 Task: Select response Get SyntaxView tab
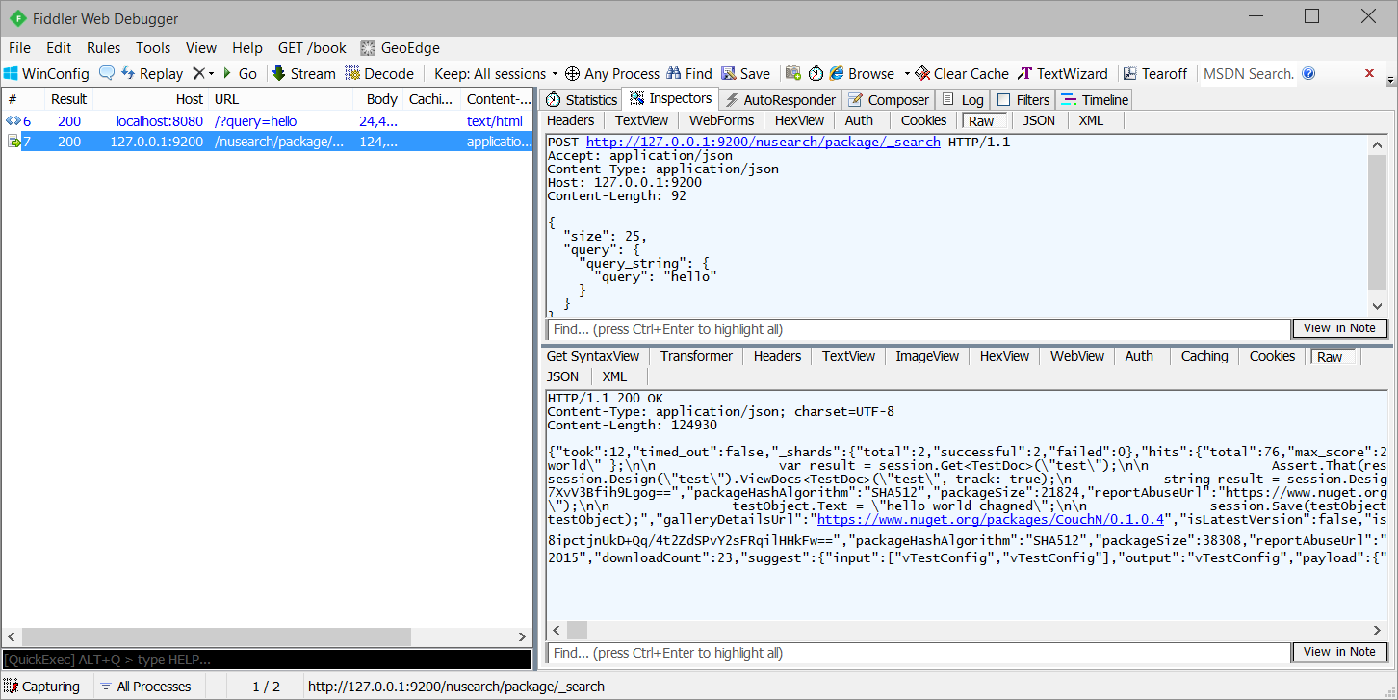[x=593, y=356]
